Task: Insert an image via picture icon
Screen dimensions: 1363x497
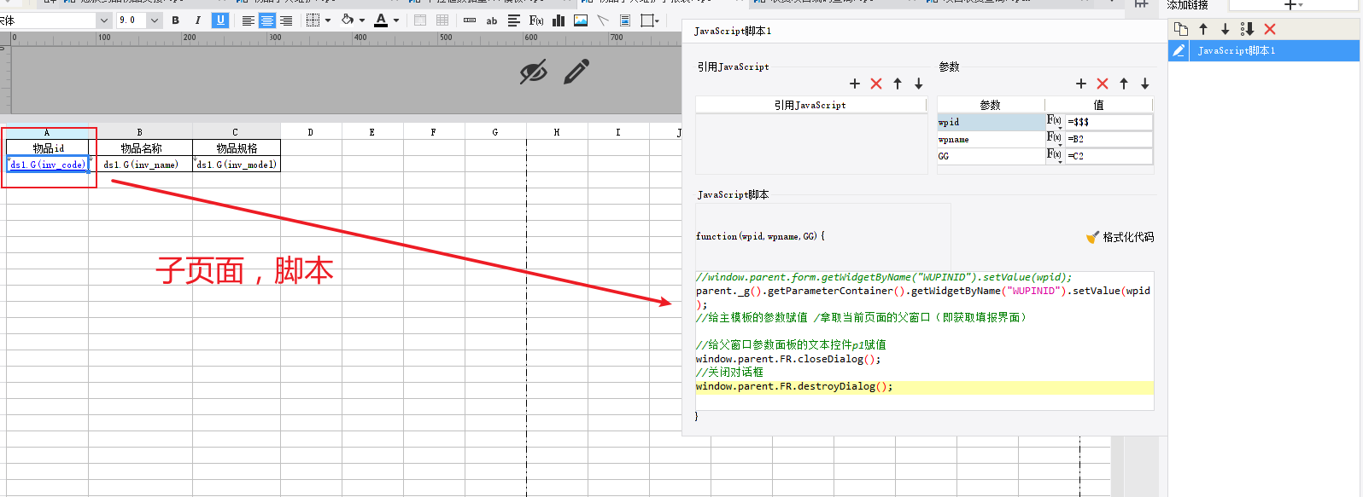Action: coord(581,20)
